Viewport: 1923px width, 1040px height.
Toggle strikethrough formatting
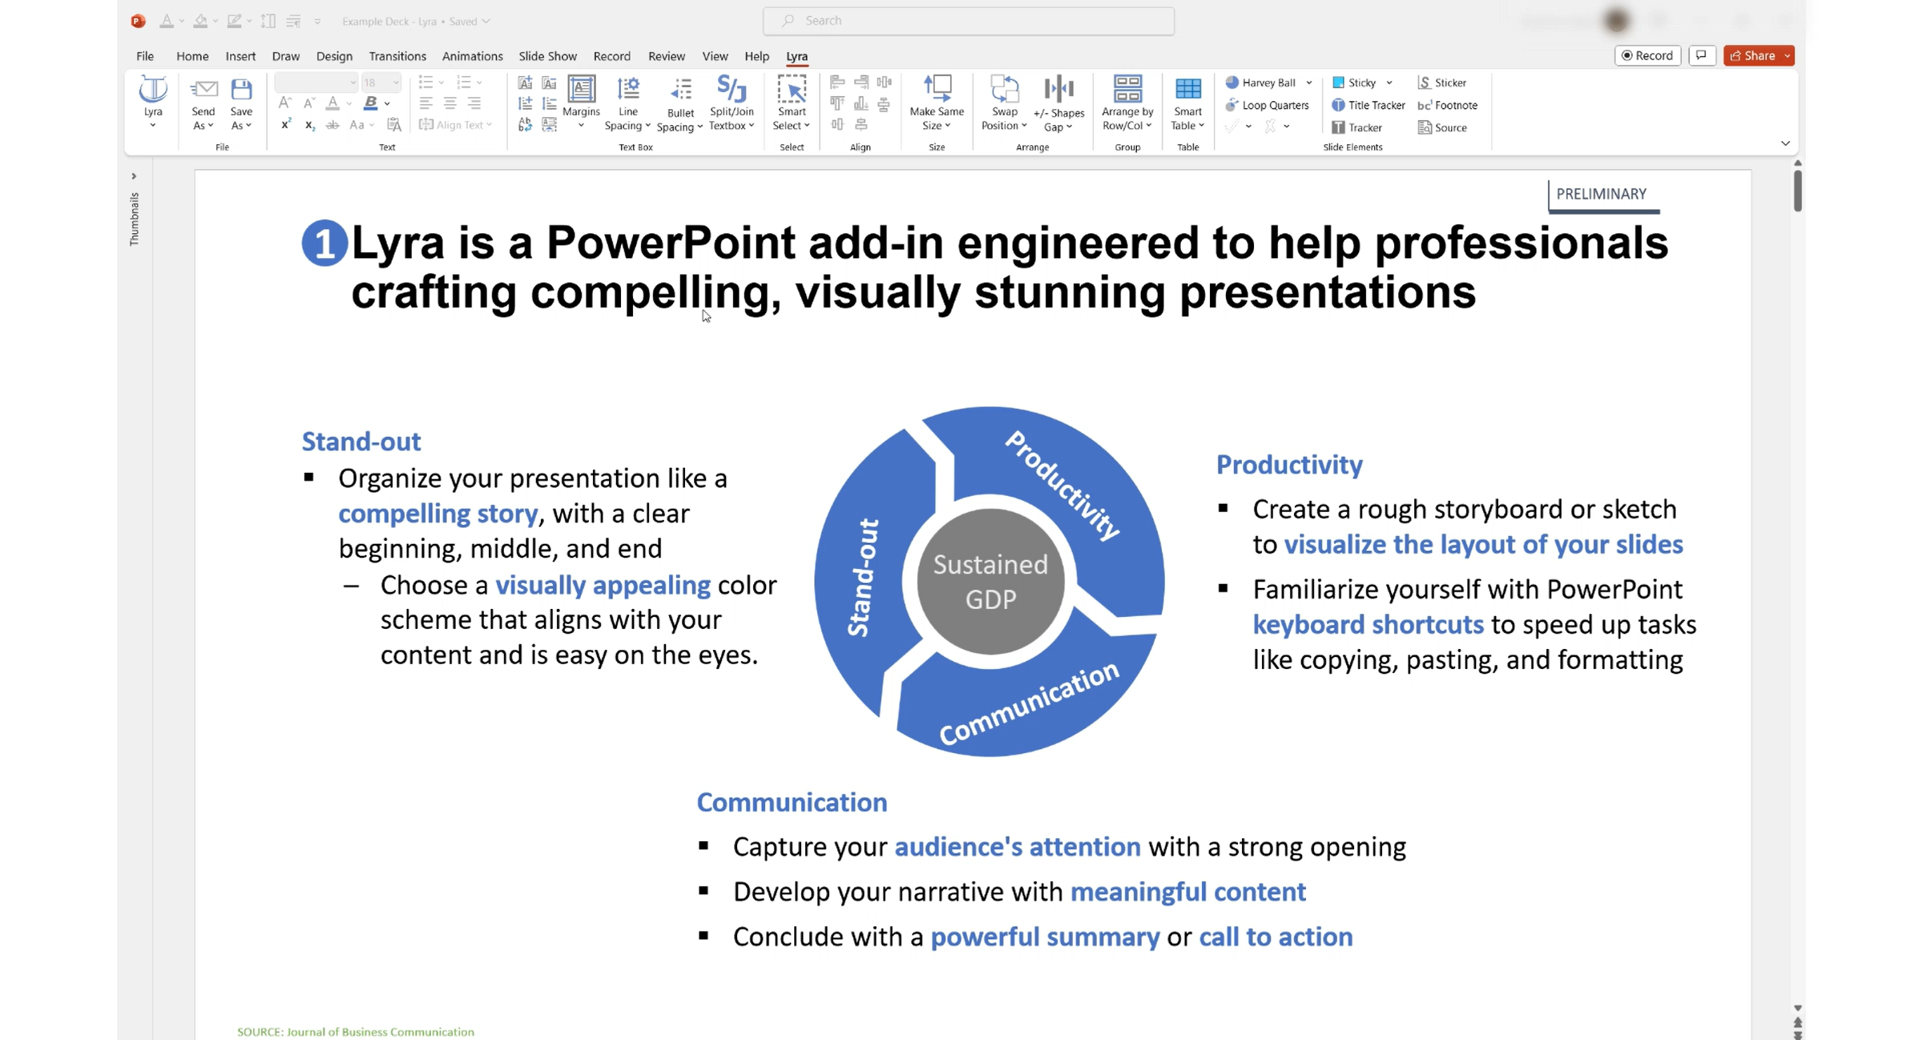(333, 125)
